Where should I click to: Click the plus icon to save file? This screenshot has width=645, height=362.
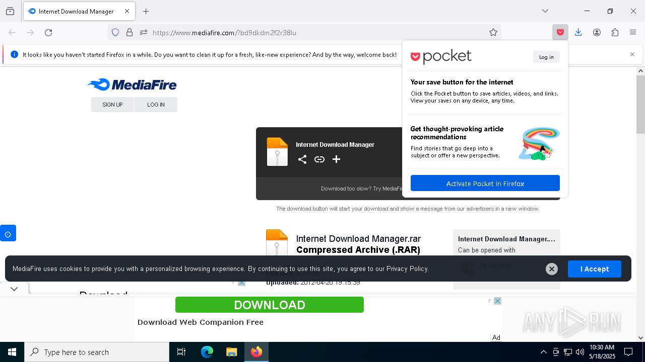click(x=336, y=159)
